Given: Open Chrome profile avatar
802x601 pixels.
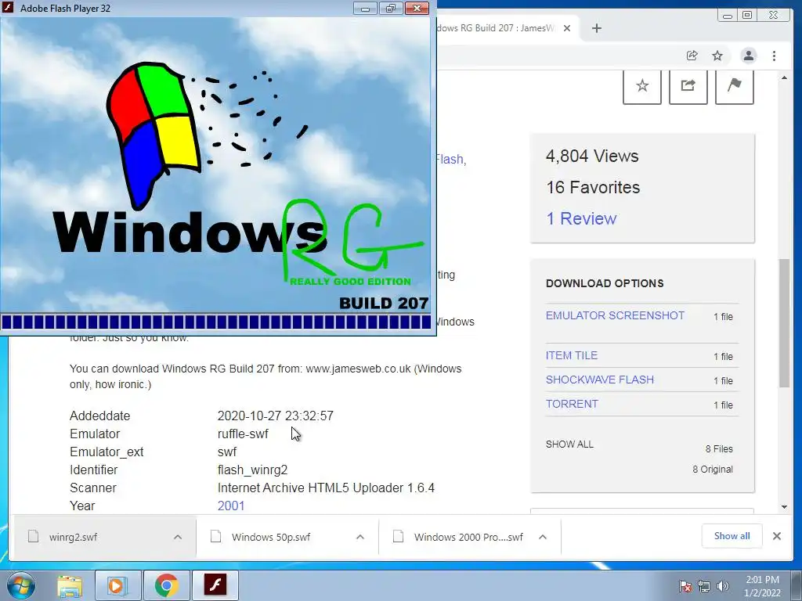Looking at the screenshot, I should tap(748, 56).
